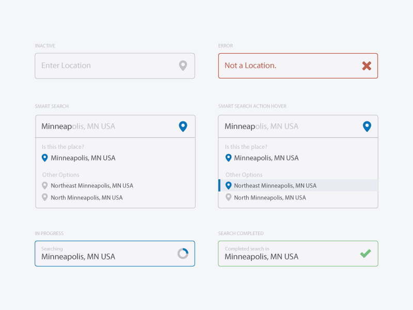Click the gray pin icon in Enter Location field
This screenshot has height=310, width=413.
tap(183, 66)
